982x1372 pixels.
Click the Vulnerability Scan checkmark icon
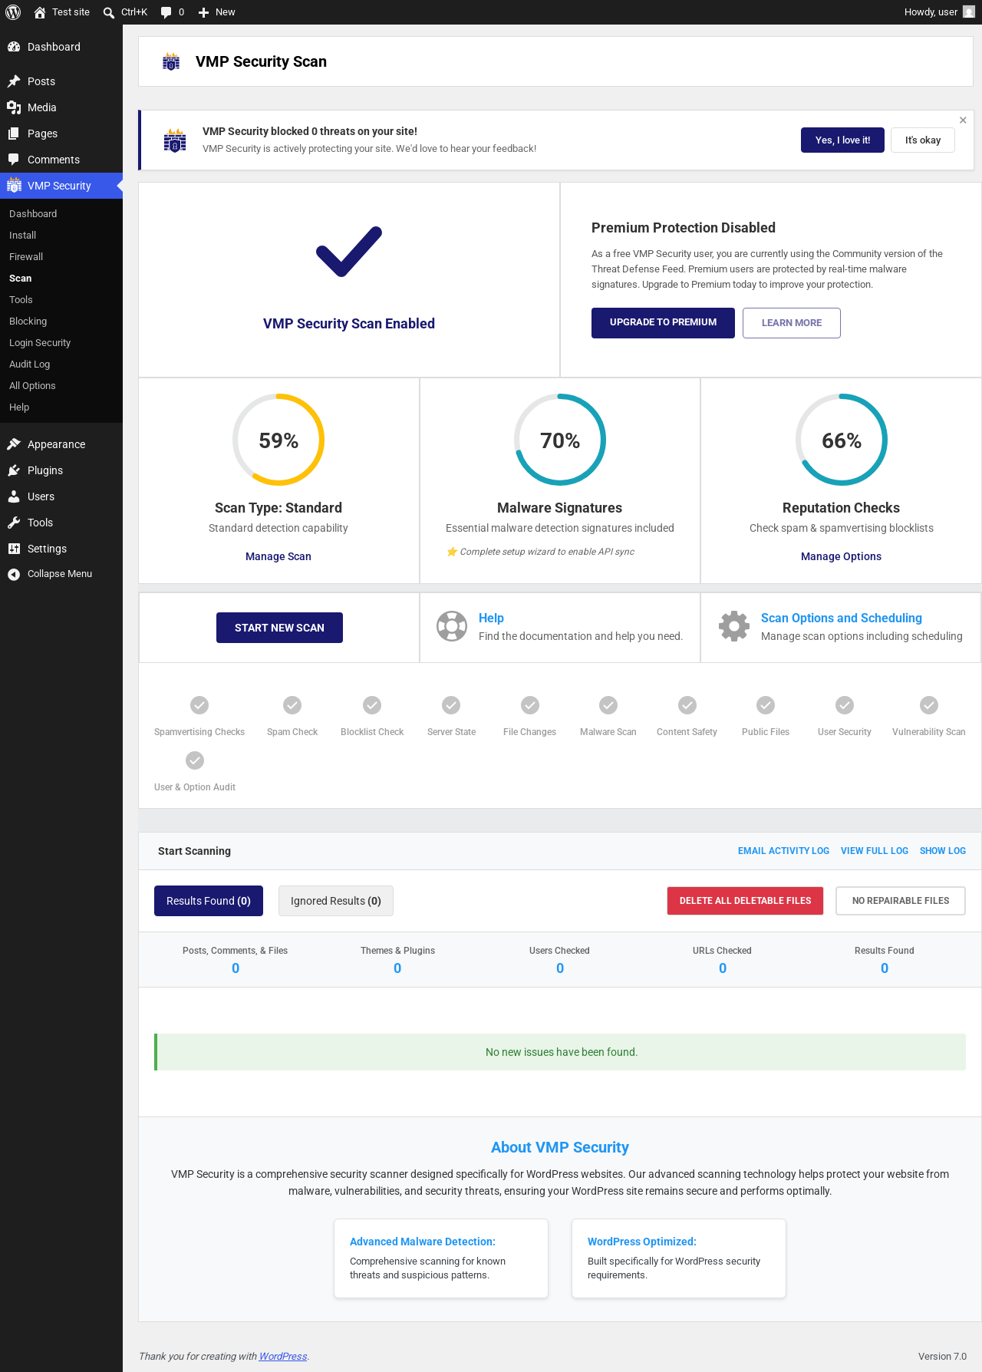click(x=929, y=705)
